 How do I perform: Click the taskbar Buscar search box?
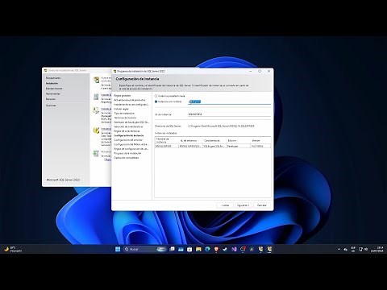click(145, 249)
